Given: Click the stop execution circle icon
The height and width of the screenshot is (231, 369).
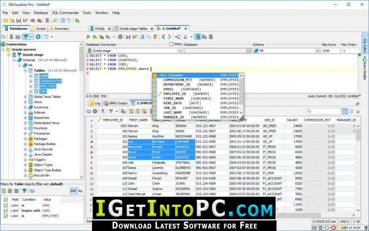Looking at the screenshot, I should pos(120,37).
